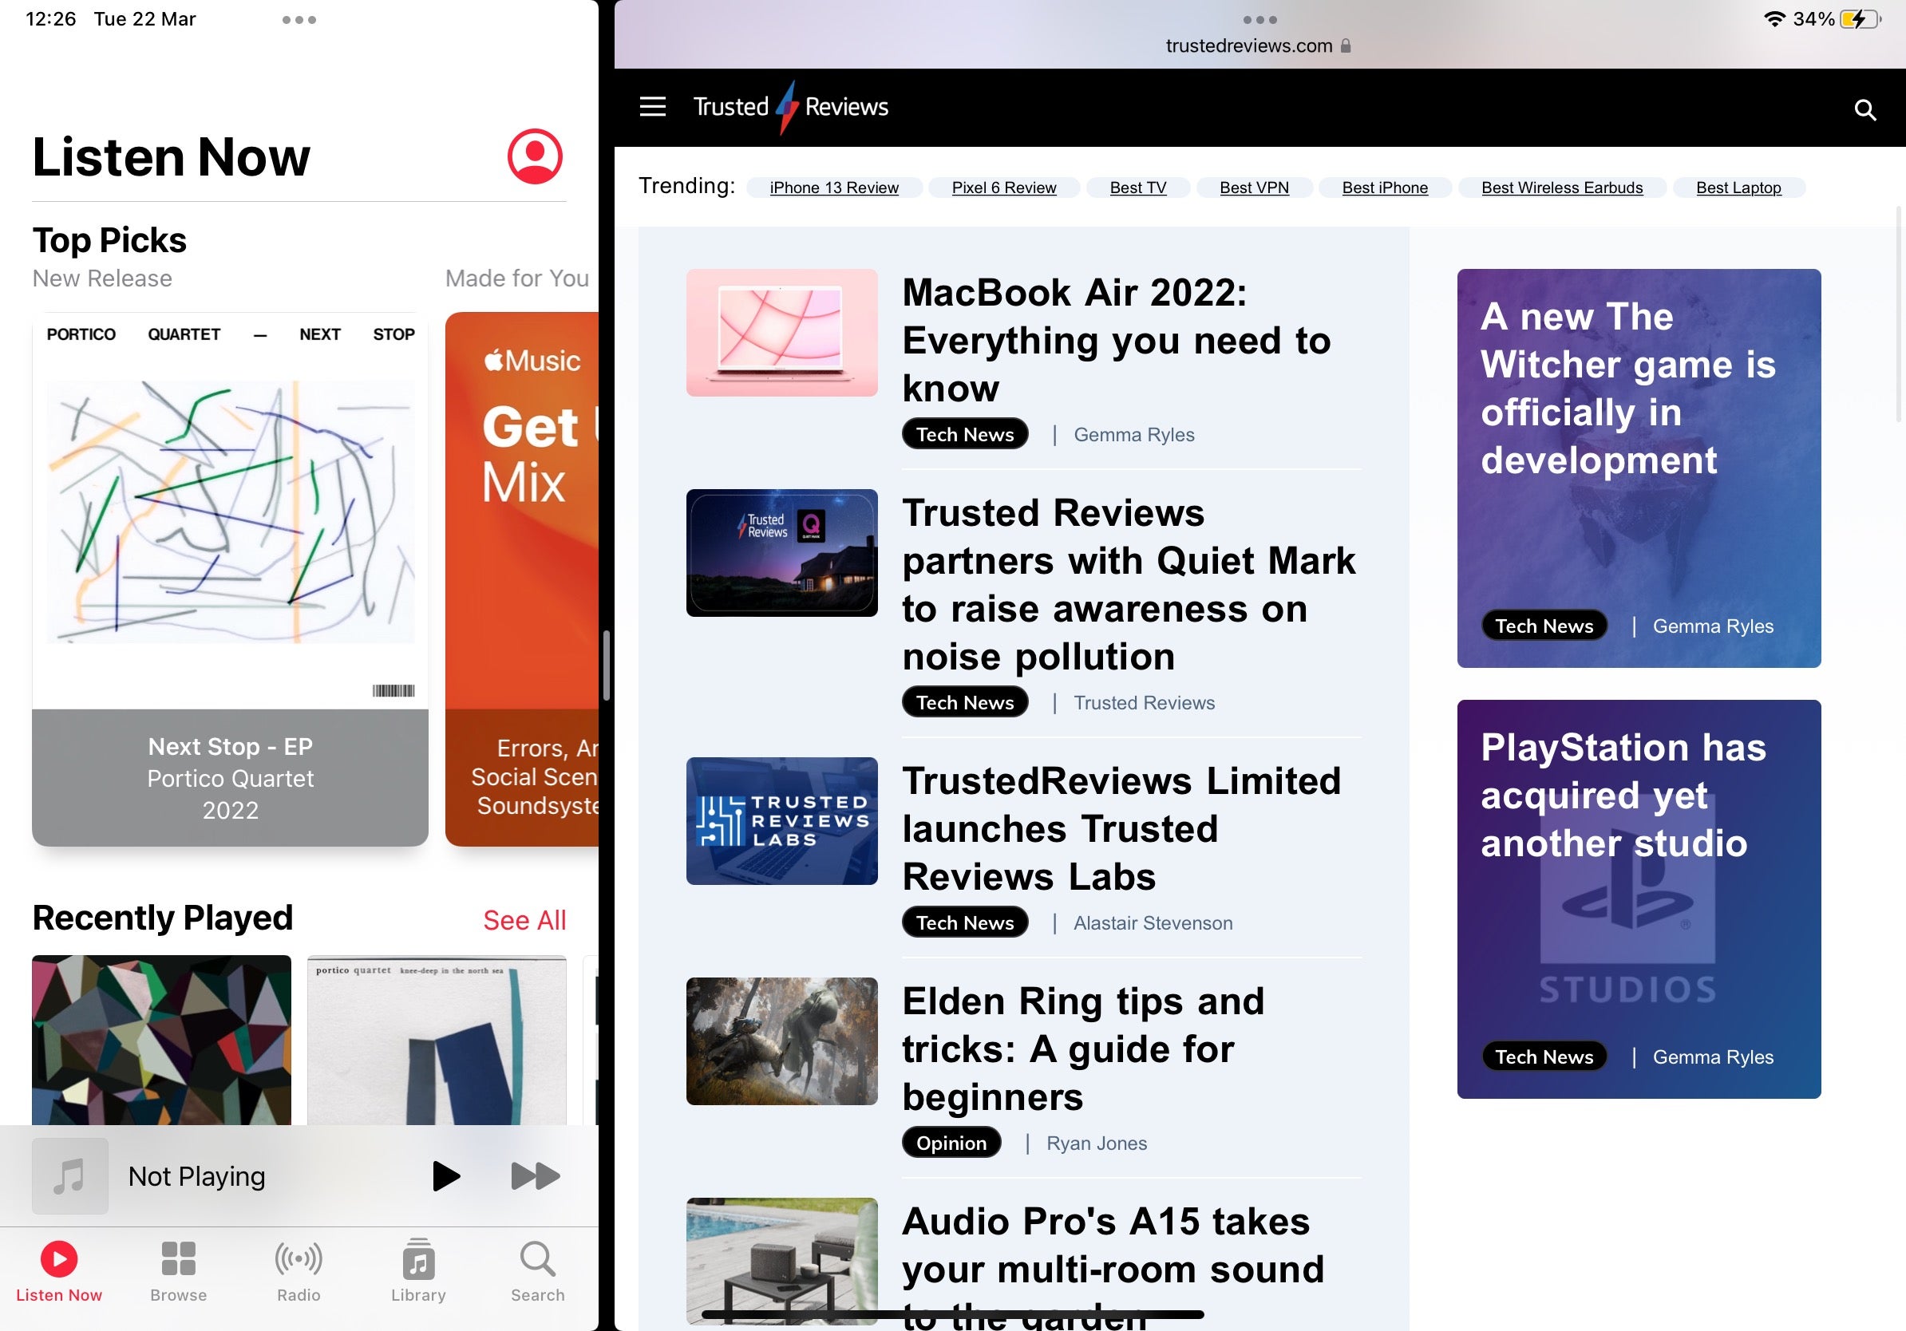Tap the music note artwork in mini player

click(69, 1176)
